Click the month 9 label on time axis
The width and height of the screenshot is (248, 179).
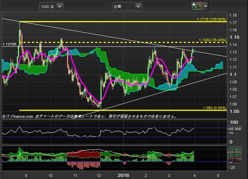pyautogui.click(x=26, y=175)
